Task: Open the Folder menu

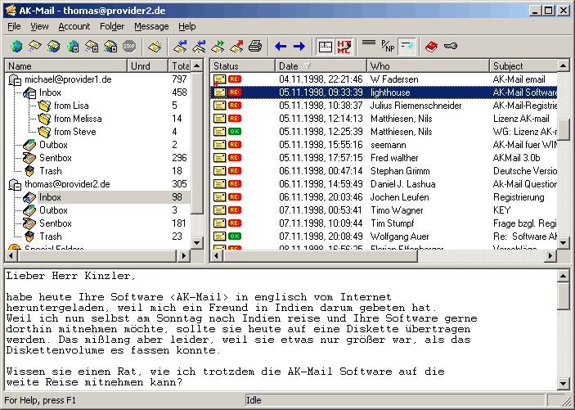Action: click(112, 26)
